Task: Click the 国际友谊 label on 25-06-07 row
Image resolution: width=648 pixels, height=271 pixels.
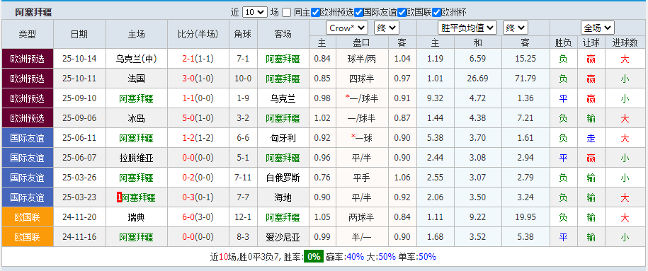Action: tap(28, 158)
